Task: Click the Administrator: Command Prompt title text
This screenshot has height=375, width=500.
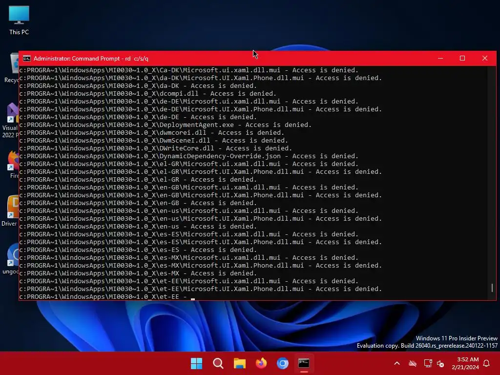Action: (x=91, y=59)
